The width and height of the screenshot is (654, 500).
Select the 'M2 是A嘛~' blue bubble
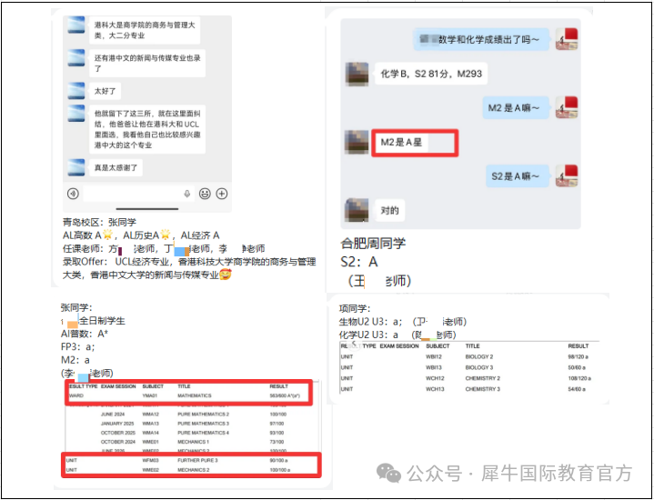516,108
